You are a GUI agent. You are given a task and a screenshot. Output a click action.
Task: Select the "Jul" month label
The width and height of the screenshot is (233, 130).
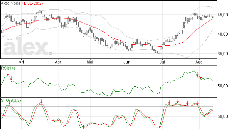[162, 62]
